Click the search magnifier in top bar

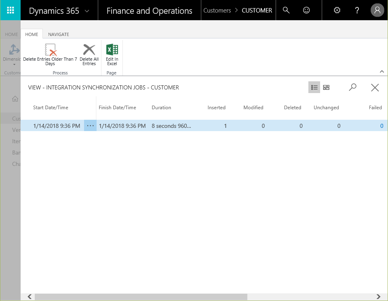tap(286, 11)
